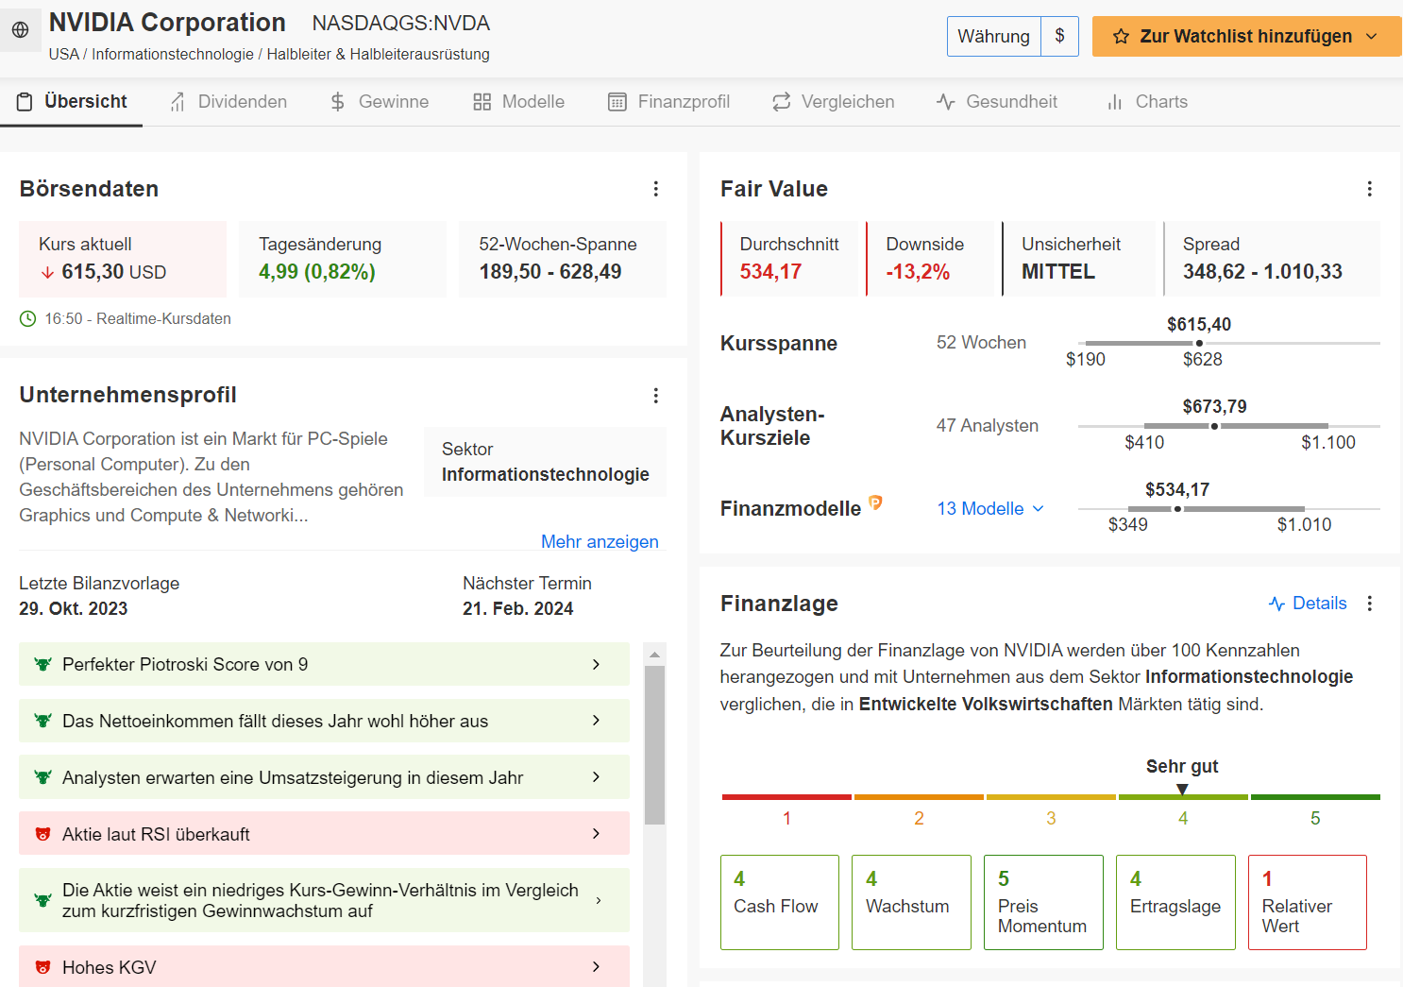Expand the Hohes KGV row
Image resolution: width=1403 pixels, height=987 pixels.
(324, 966)
